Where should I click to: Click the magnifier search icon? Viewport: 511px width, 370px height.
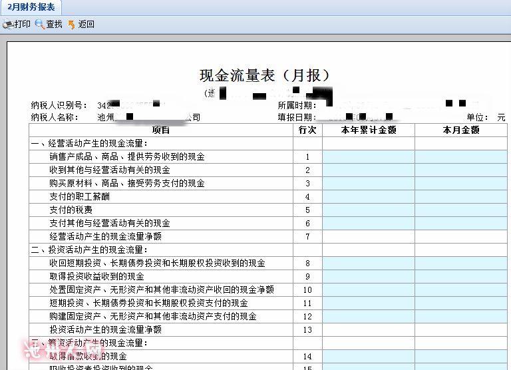coord(40,25)
